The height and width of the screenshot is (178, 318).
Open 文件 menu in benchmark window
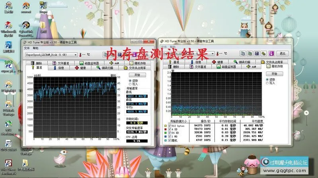tap(27, 48)
